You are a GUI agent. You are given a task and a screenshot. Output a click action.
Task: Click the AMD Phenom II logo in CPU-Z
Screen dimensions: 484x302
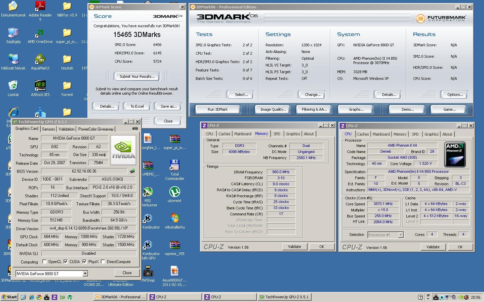[455, 154]
